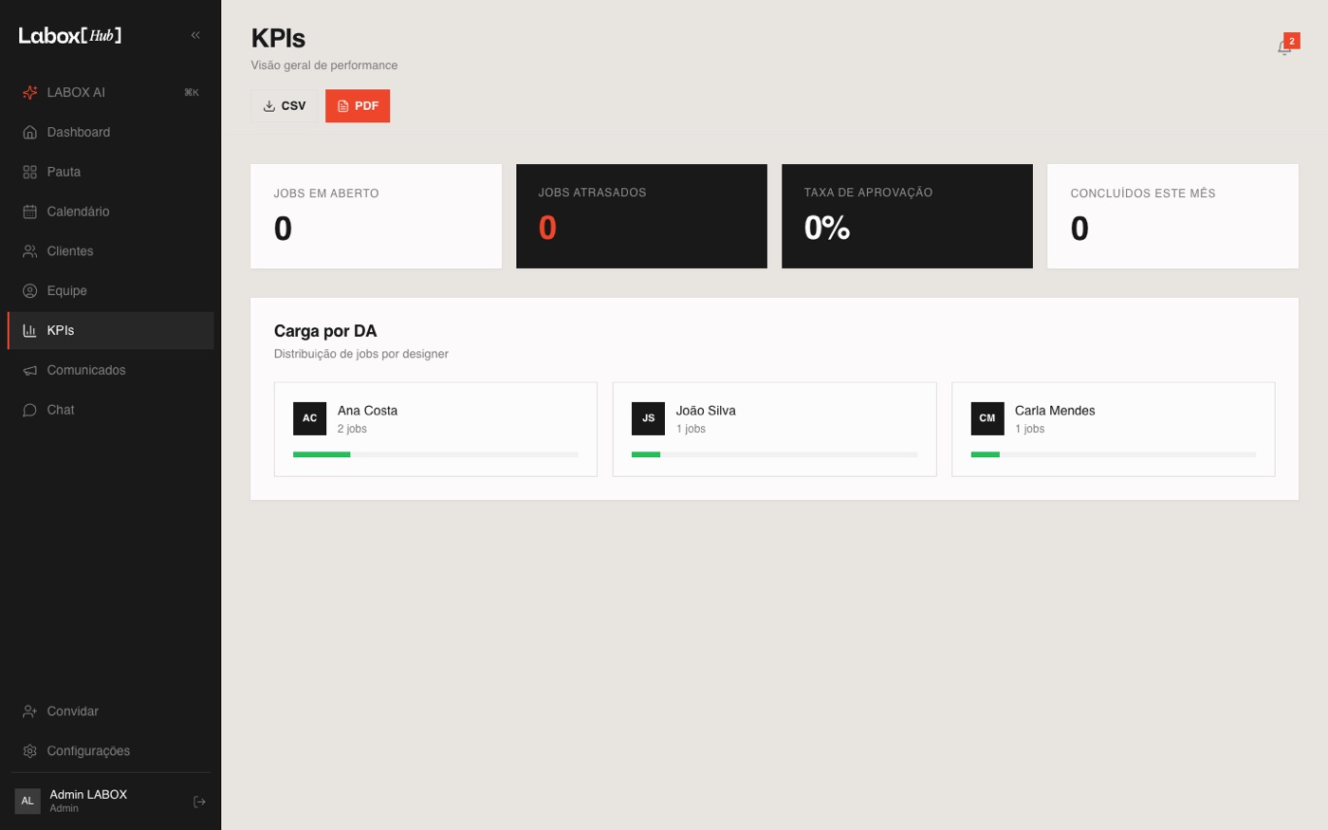Click Ana Costa's AC avatar

309,418
